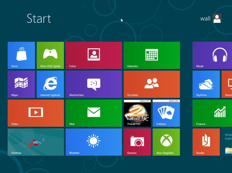Open the Video tile

click(36, 113)
